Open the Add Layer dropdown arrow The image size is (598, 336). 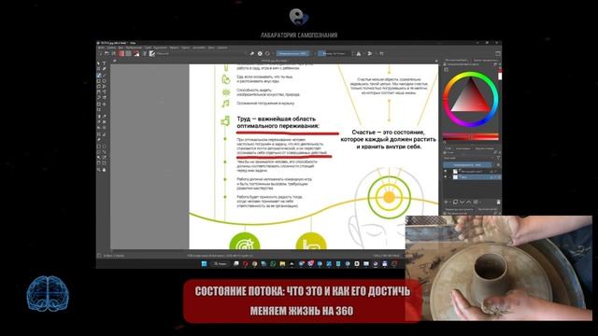(x=450, y=203)
